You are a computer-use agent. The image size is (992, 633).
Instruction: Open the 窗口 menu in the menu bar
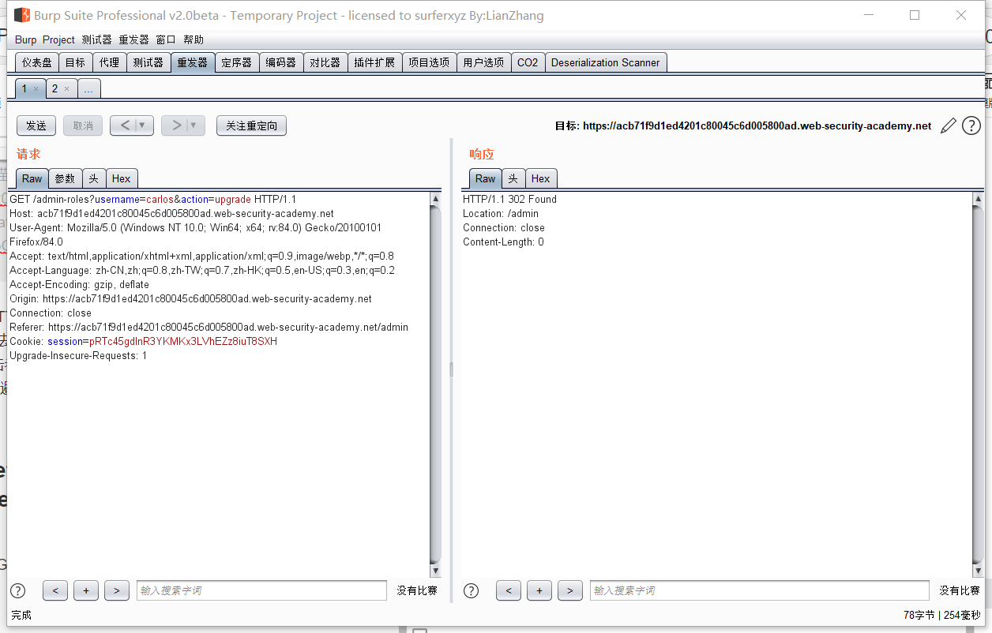pyautogui.click(x=165, y=39)
